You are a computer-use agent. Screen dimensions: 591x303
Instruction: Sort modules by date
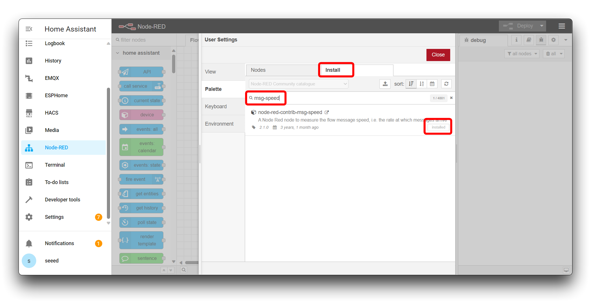432,84
